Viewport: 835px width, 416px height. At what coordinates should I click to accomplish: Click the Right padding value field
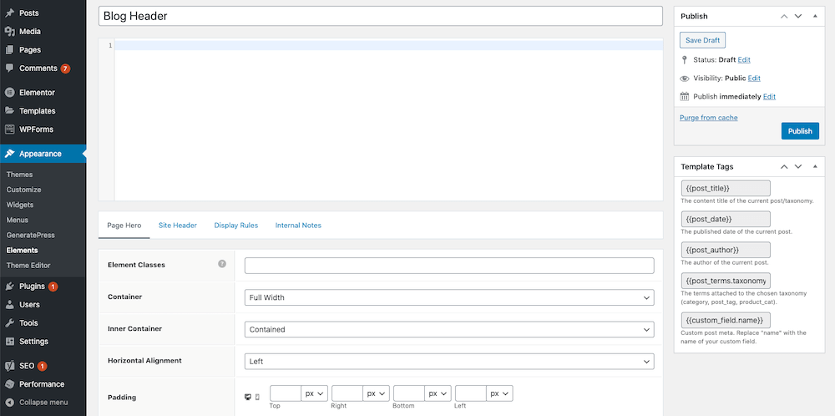[347, 393]
